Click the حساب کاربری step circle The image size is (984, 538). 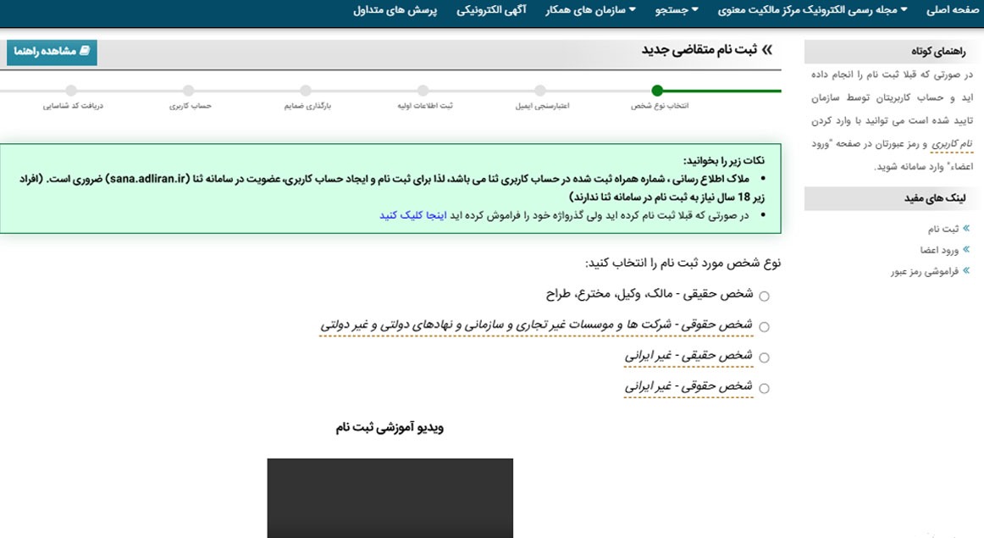(x=188, y=91)
